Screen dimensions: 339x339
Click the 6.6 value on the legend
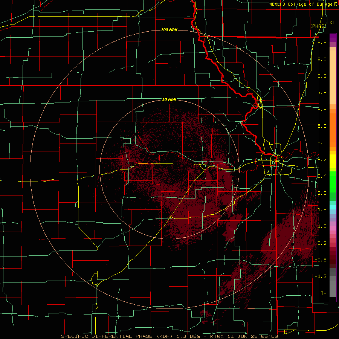322,109
